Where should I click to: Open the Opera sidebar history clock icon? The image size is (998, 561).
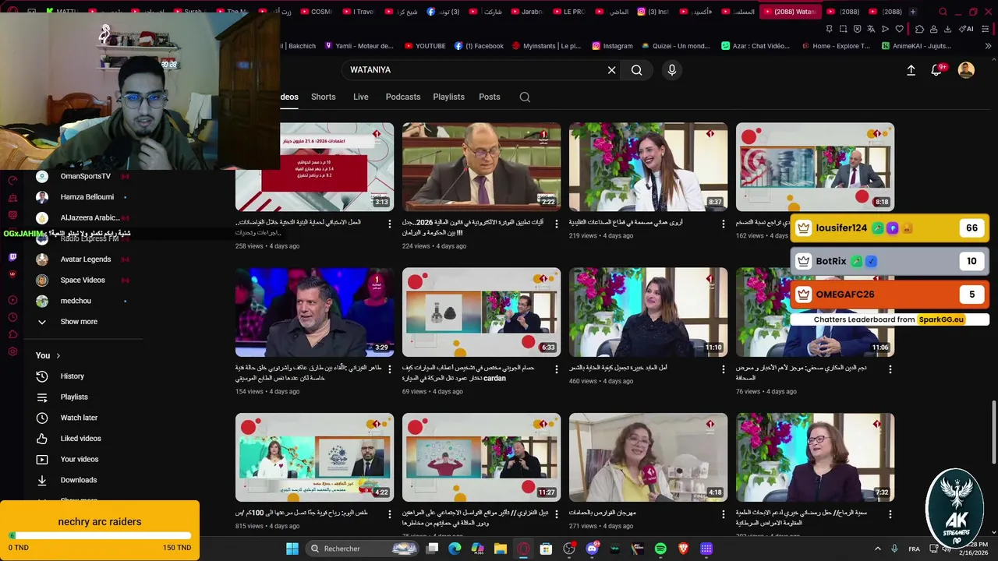[12, 317]
